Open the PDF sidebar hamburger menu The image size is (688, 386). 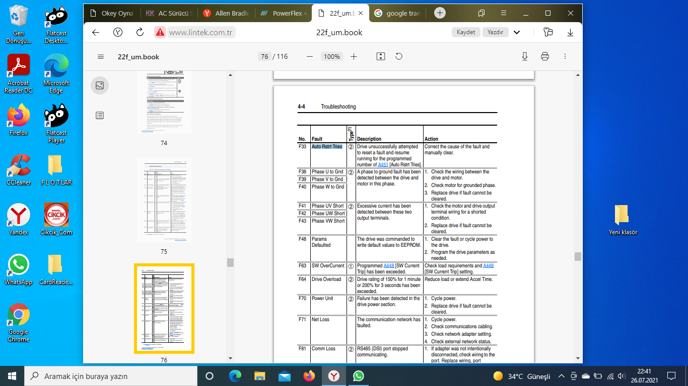click(x=101, y=57)
